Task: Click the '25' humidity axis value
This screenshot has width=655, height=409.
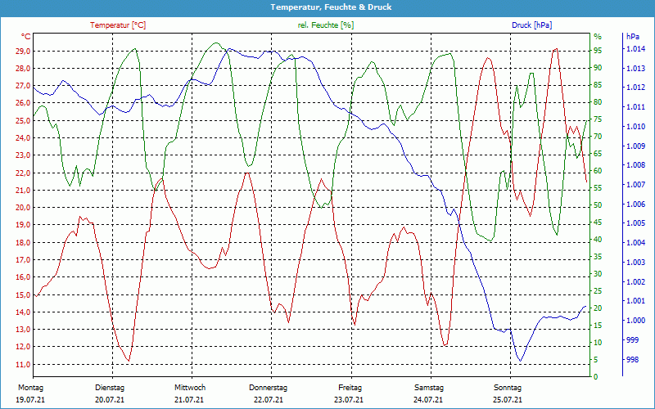Action: coord(598,291)
